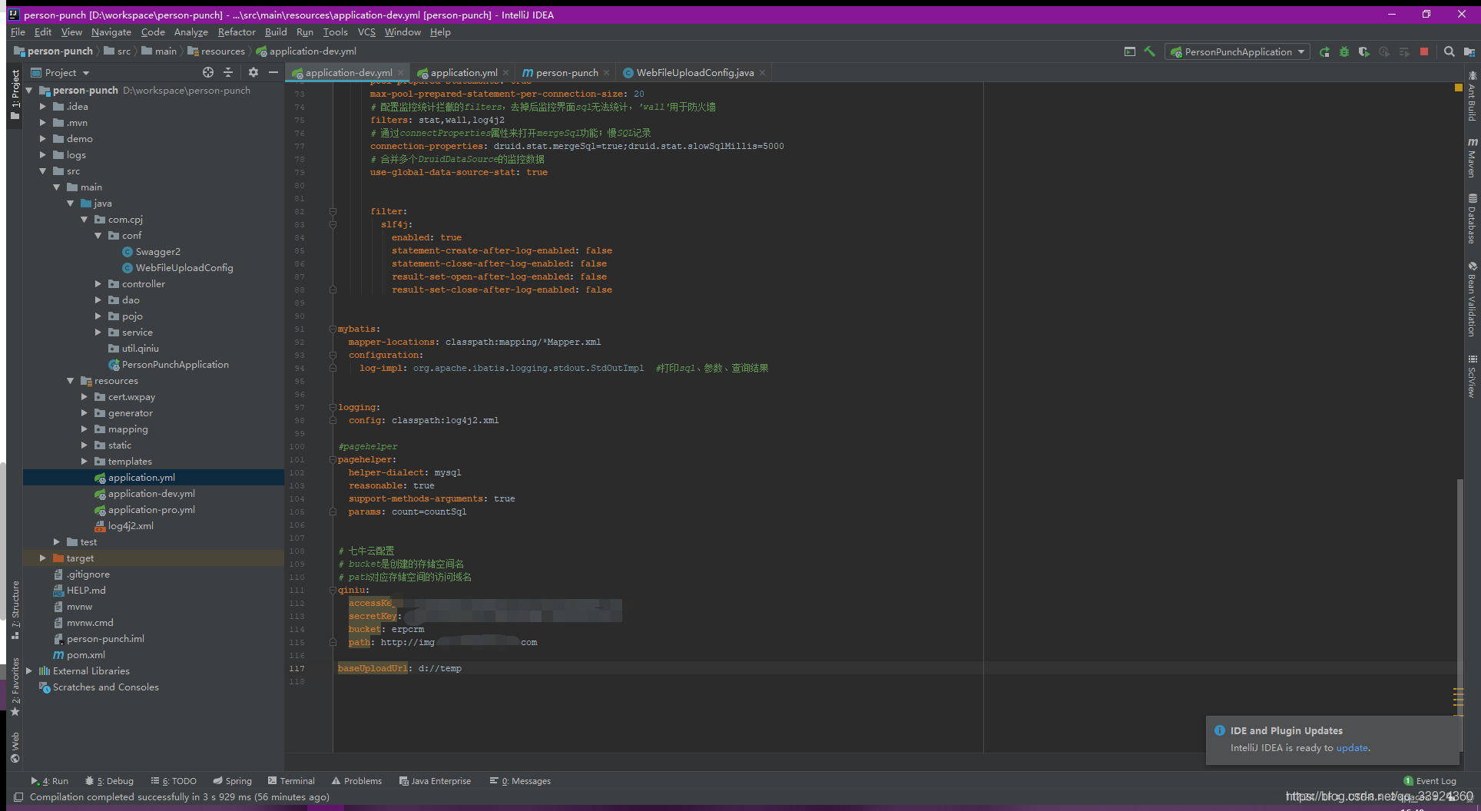
Task: Click the Build Project hammer icon
Action: click(x=1150, y=51)
